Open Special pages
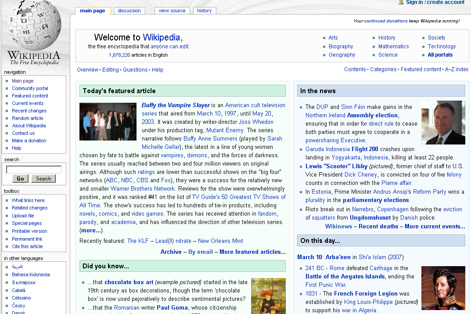 [27, 223]
